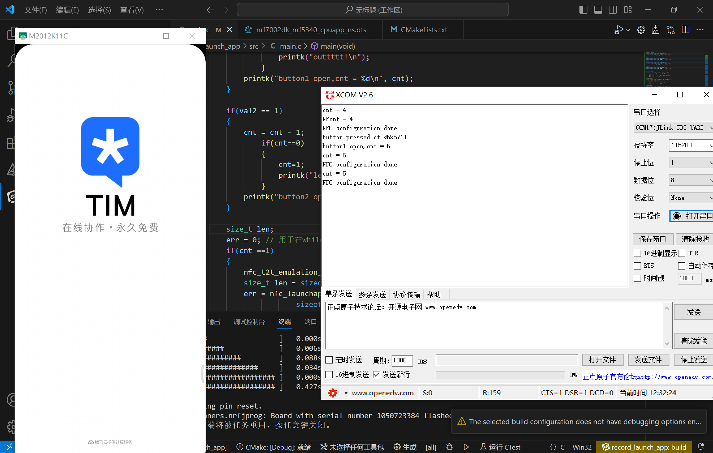This screenshot has width=713, height=453.
Task: Switch to CMakeLists.txt tab
Action: click(x=423, y=30)
